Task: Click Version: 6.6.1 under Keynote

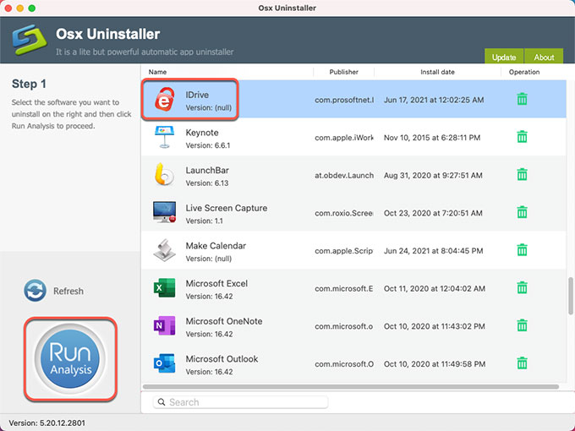Action: 208,145
